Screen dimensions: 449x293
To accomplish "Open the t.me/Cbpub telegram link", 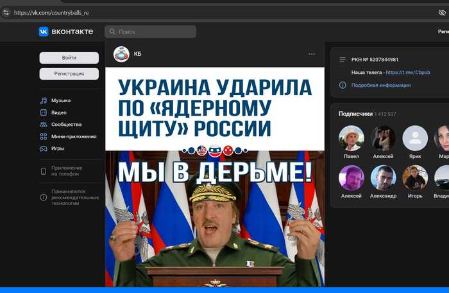I will [407, 73].
